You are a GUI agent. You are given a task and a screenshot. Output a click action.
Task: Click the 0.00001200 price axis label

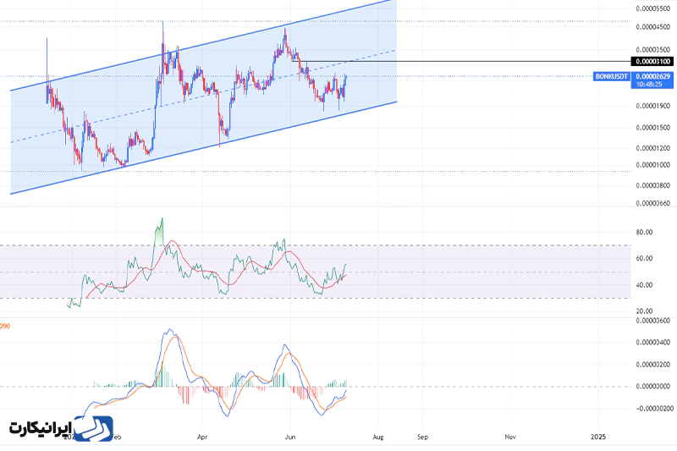652,148
